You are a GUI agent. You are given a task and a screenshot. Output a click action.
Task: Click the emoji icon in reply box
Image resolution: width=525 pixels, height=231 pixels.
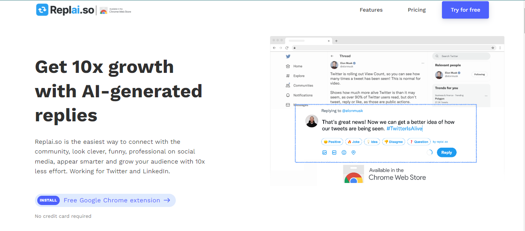(344, 153)
